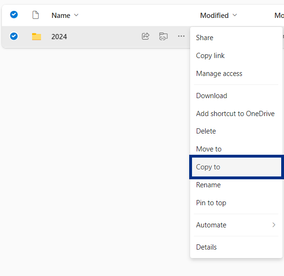The height and width of the screenshot is (276, 284).
Task: Click the share icon beside 2024 folder
Action: pyautogui.click(x=146, y=36)
